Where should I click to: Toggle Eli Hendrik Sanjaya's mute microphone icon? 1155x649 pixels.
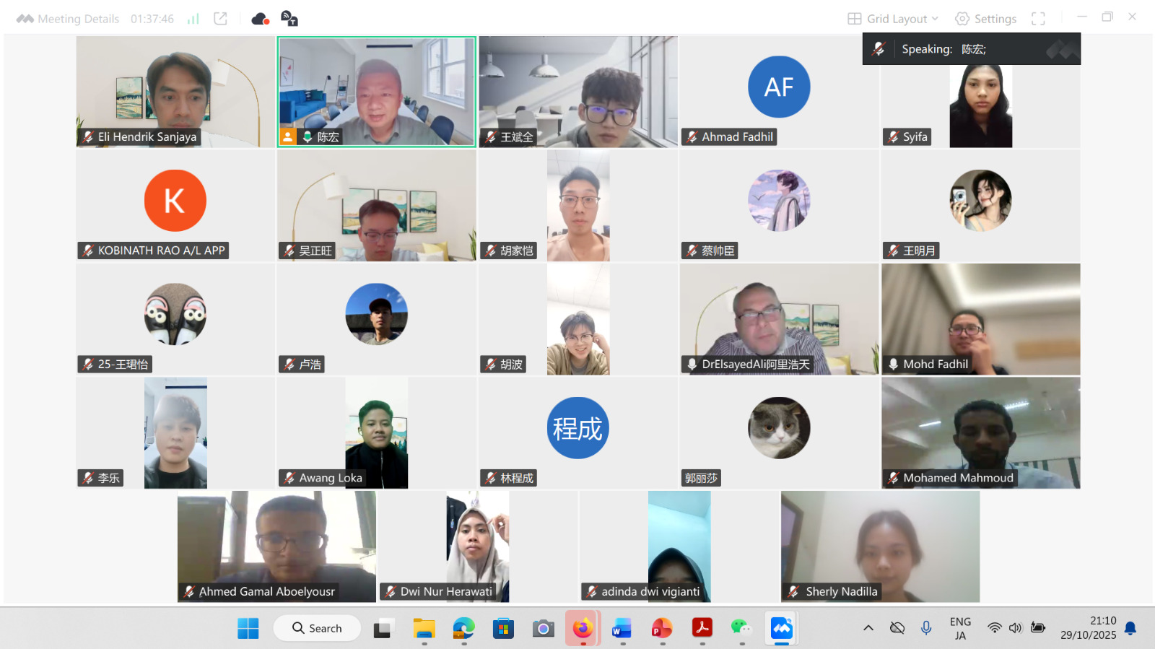pyautogui.click(x=88, y=137)
